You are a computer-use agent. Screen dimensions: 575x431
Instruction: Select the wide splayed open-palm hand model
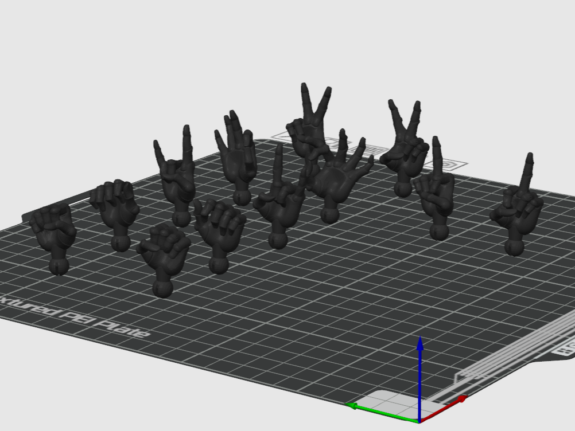[x=336, y=179]
